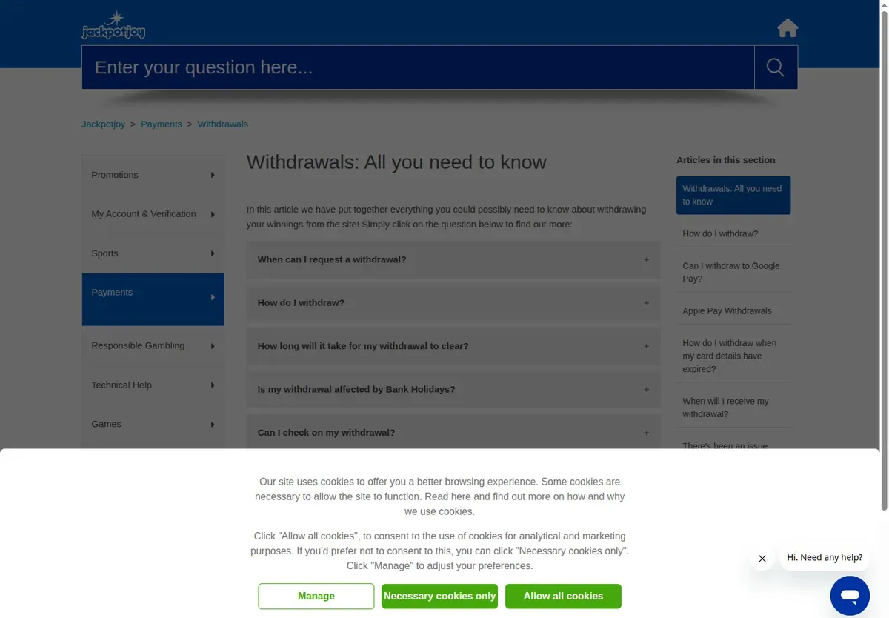Expand My Account & Verification arrow

coord(213,214)
